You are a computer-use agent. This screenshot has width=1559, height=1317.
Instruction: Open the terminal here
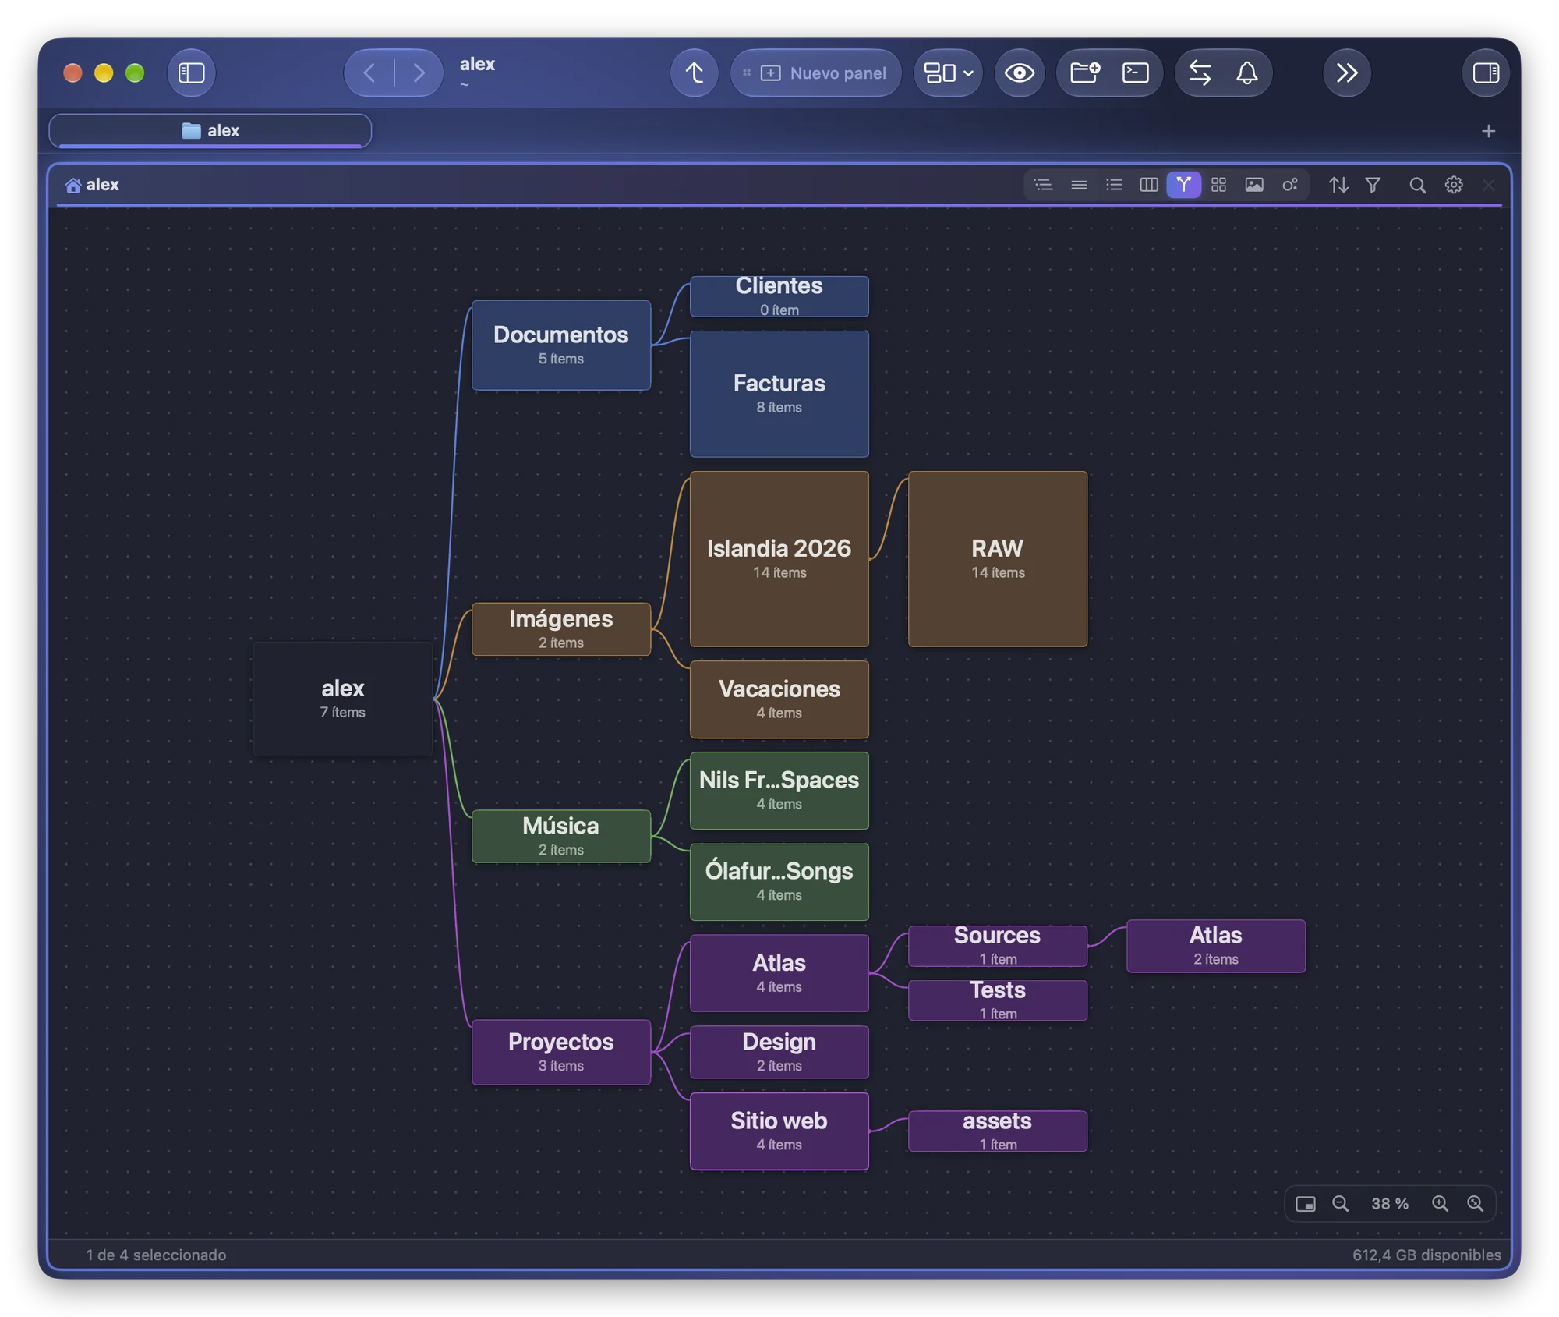pos(1135,73)
